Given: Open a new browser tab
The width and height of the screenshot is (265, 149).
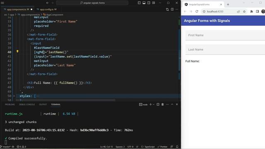Looking at the screenshot, I should [x=228, y=5].
